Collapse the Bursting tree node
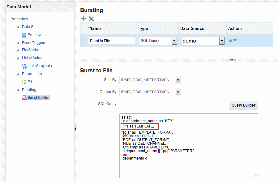The width and height of the screenshot is (278, 182). [x=18, y=90]
